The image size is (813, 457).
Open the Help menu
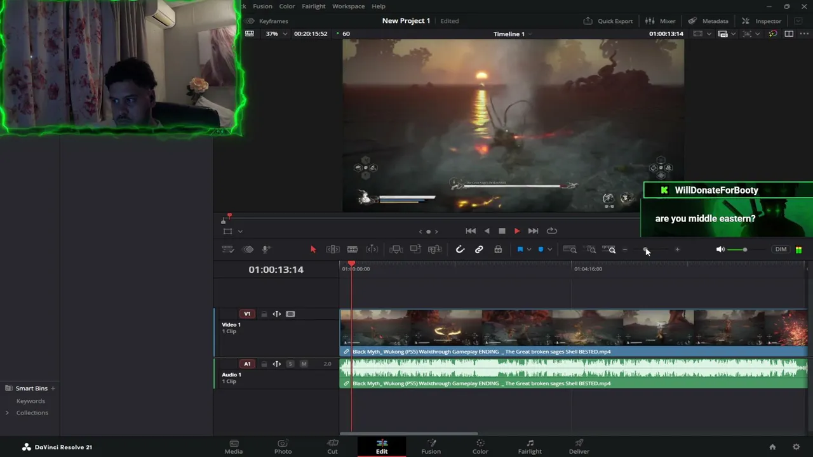(x=379, y=6)
